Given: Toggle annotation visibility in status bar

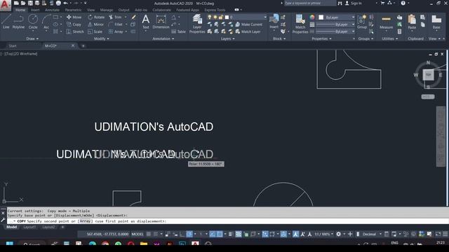Looking at the screenshot, I should (296, 234).
